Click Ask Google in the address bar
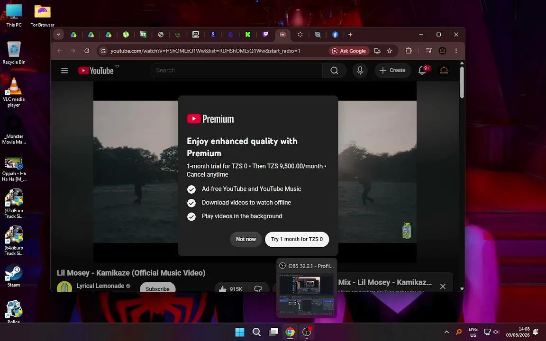The image size is (546, 341). point(348,51)
